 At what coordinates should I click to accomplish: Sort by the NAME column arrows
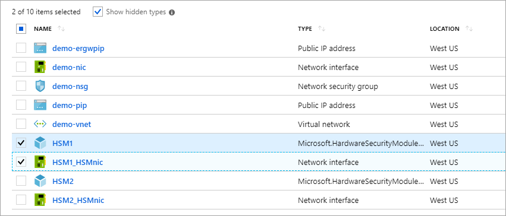[61, 28]
